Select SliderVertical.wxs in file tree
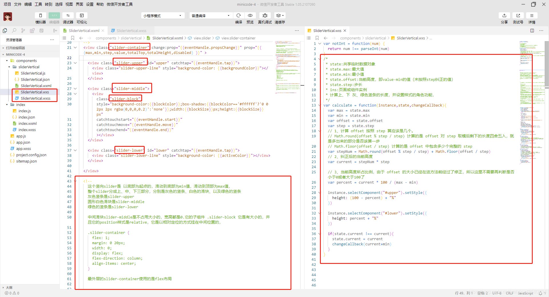This screenshot has height=297, width=549. coord(30,92)
